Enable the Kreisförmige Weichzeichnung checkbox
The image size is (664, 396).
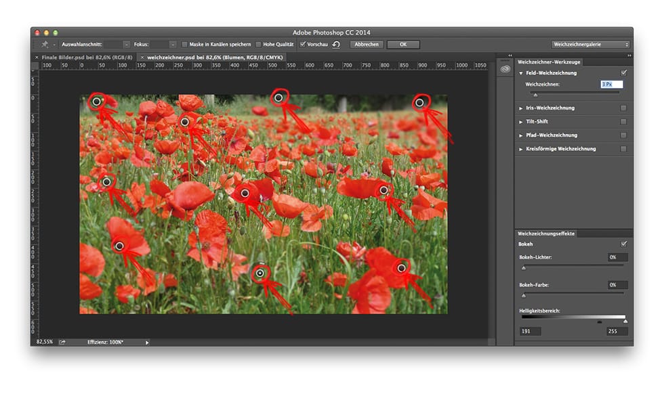pyautogui.click(x=623, y=148)
